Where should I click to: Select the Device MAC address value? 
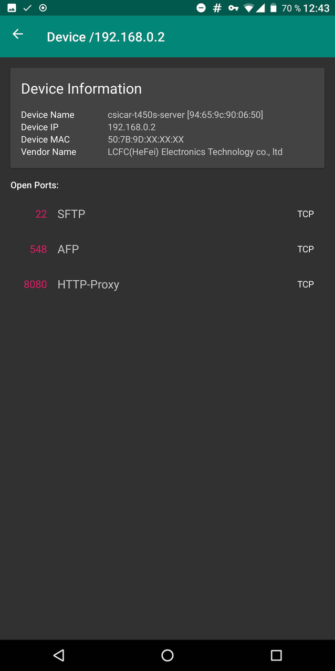(x=141, y=139)
